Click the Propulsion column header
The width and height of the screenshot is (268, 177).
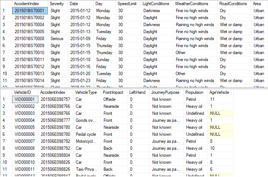click(195, 92)
